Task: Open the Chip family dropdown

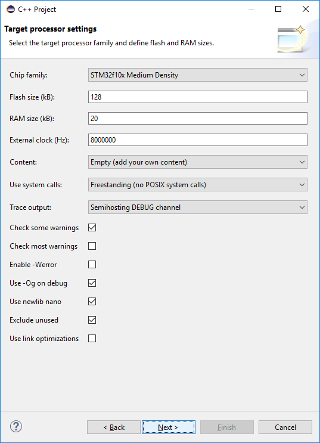Action: (198, 75)
